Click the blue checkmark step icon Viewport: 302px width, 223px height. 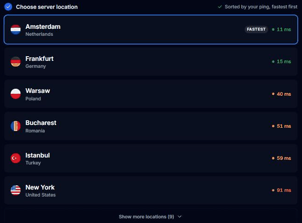point(8,7)
